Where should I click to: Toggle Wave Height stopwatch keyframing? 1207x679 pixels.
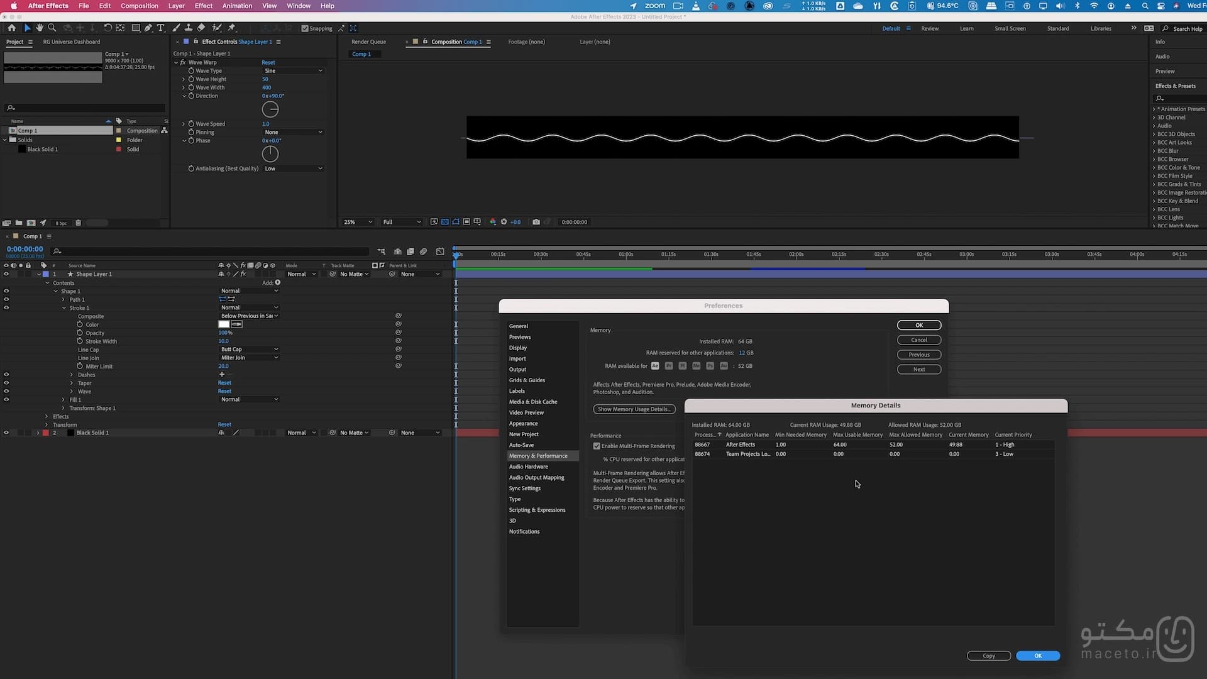click(191, 79)
